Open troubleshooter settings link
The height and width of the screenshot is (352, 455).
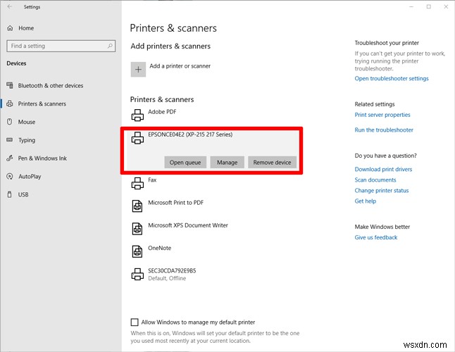392,78
